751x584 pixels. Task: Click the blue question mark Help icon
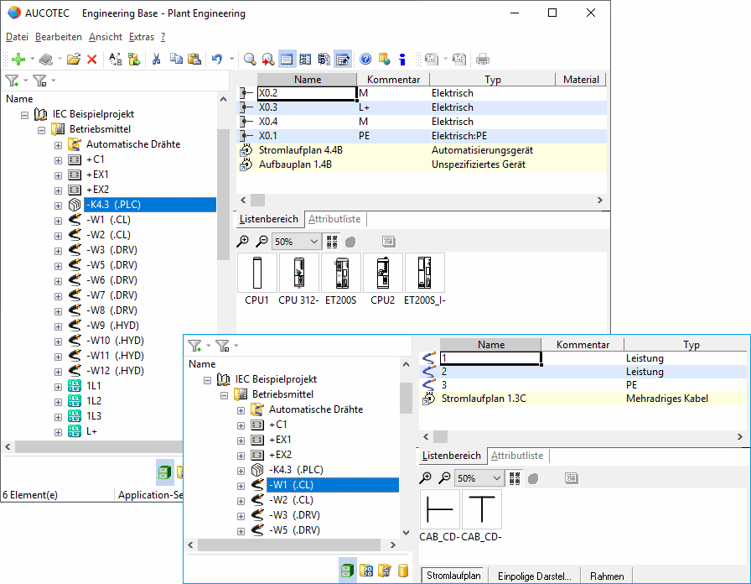(365, 59)
